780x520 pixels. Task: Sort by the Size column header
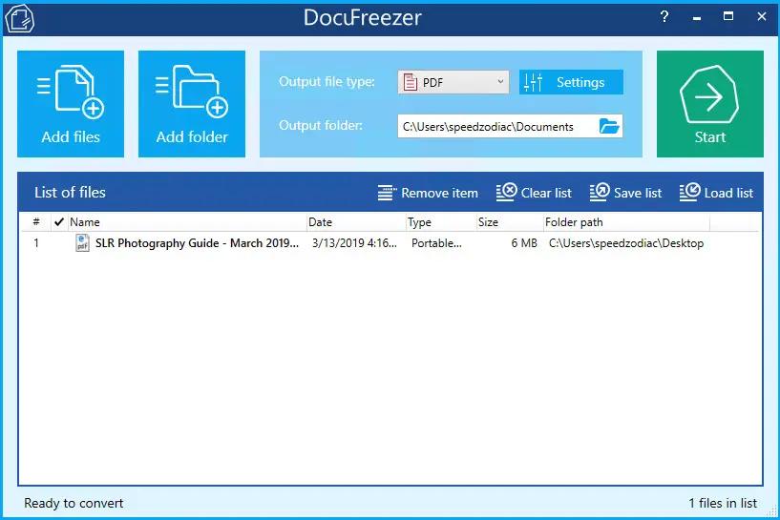click(510, 221)
